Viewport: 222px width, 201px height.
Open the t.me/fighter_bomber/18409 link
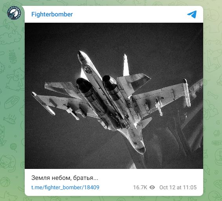[x=65, y=187]
